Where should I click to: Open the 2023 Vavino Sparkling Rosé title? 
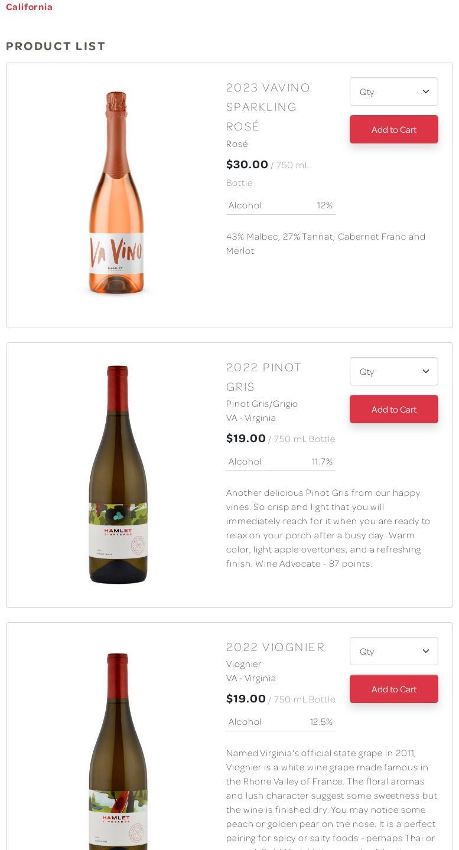(x=268, y=107)
